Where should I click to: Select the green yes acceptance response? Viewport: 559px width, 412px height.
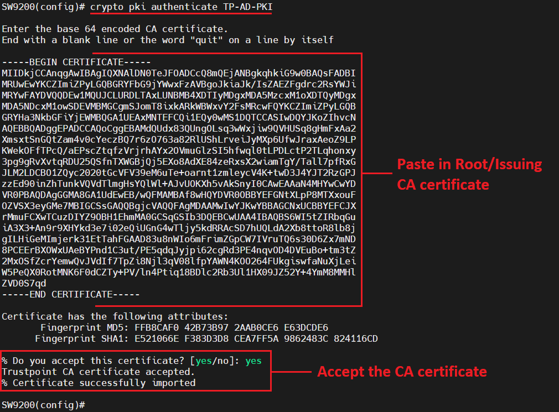point(253,360)
